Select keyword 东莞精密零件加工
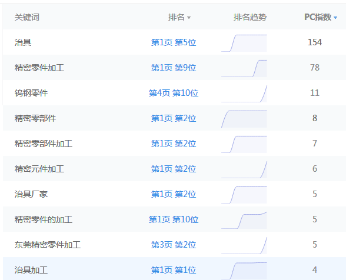 click(48, 245)
